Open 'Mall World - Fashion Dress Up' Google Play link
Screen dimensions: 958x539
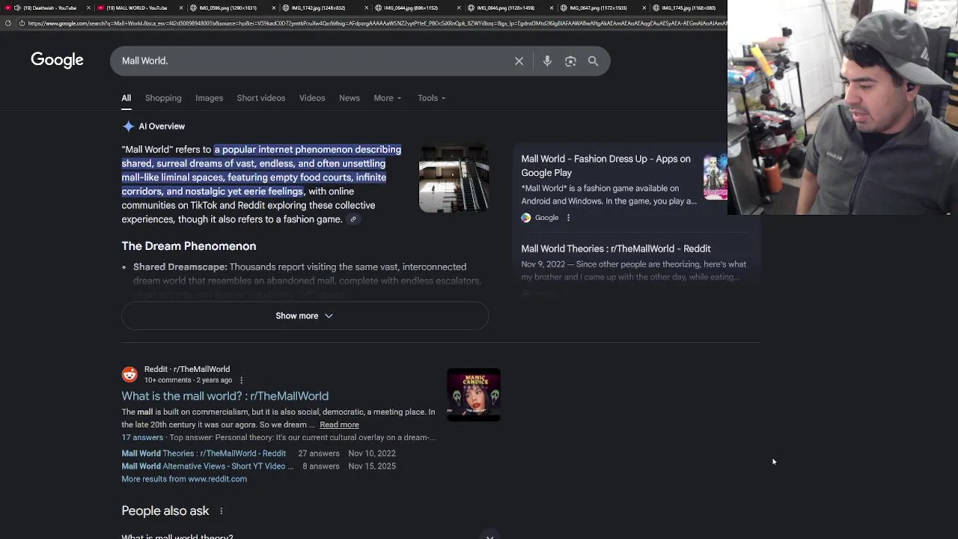tap(605, 165)
